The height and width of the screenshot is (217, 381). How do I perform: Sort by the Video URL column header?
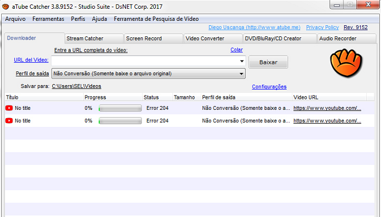click(329, 97)
